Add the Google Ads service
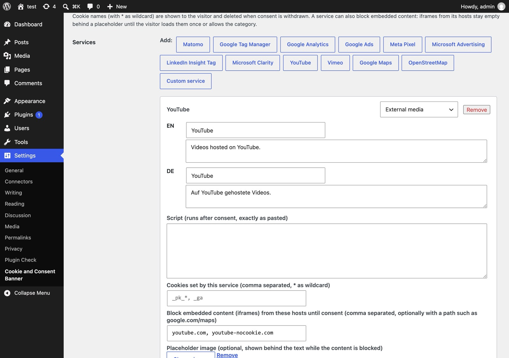This screenshot has height=358, width=509. [x=359, y=45]
